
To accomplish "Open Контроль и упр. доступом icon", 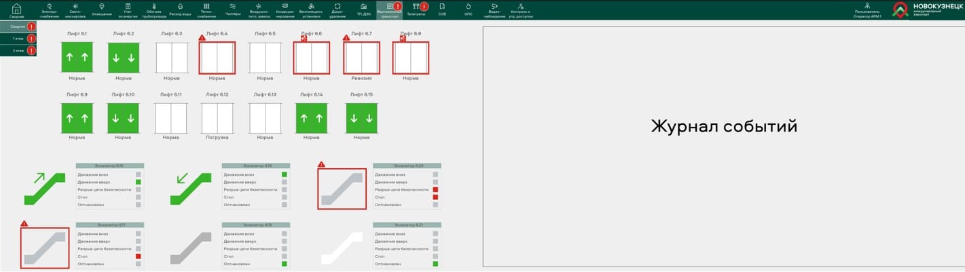I will [520, 9].
